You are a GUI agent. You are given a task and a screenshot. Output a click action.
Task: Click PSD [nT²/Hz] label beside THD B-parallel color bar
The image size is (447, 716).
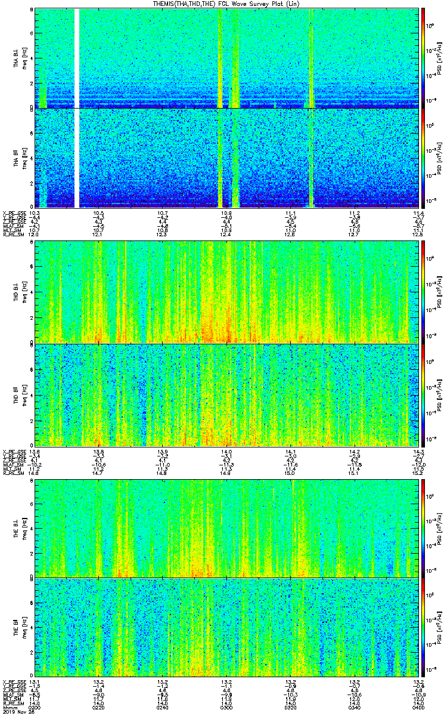click(x=440, y=395)
